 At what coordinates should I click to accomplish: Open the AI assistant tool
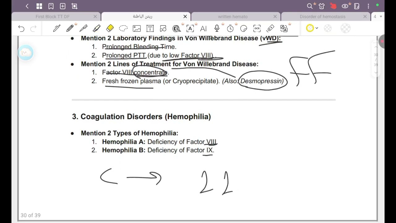click(x=203, y=28)
